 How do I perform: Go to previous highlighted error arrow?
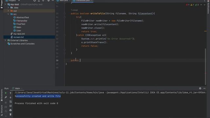click(201, 5)
